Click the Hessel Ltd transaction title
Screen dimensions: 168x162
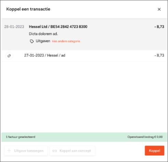(58, 27)
